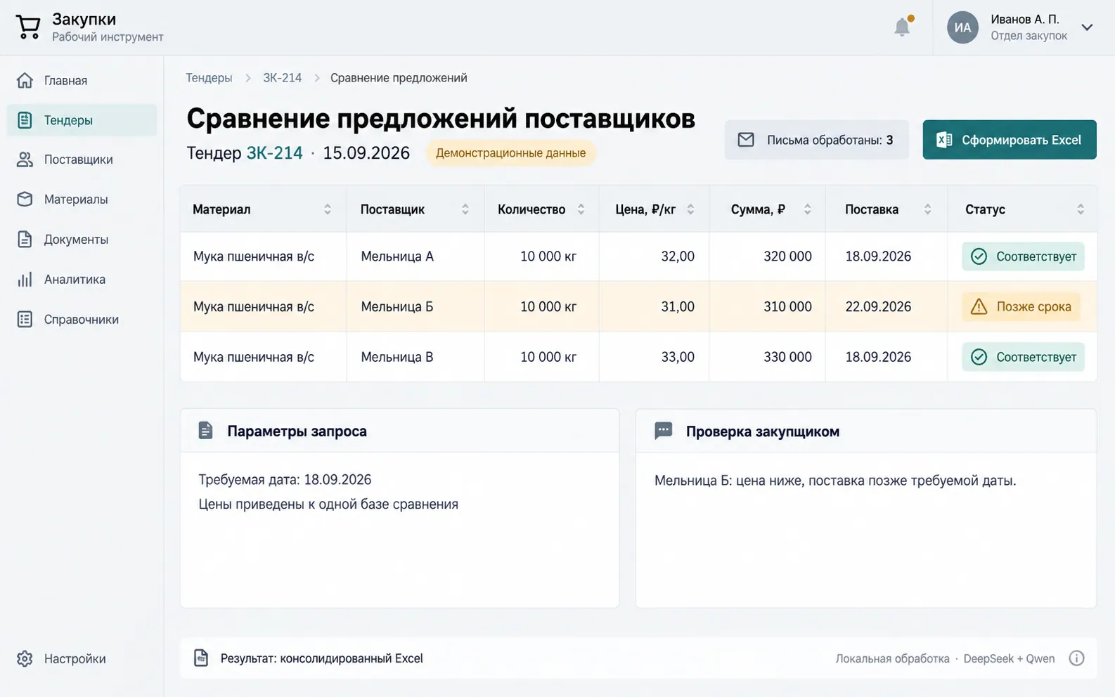Viewport: 1115px width, 697px height.
Task: Sort by Количество column arrows
Action: tap(581, 209)
